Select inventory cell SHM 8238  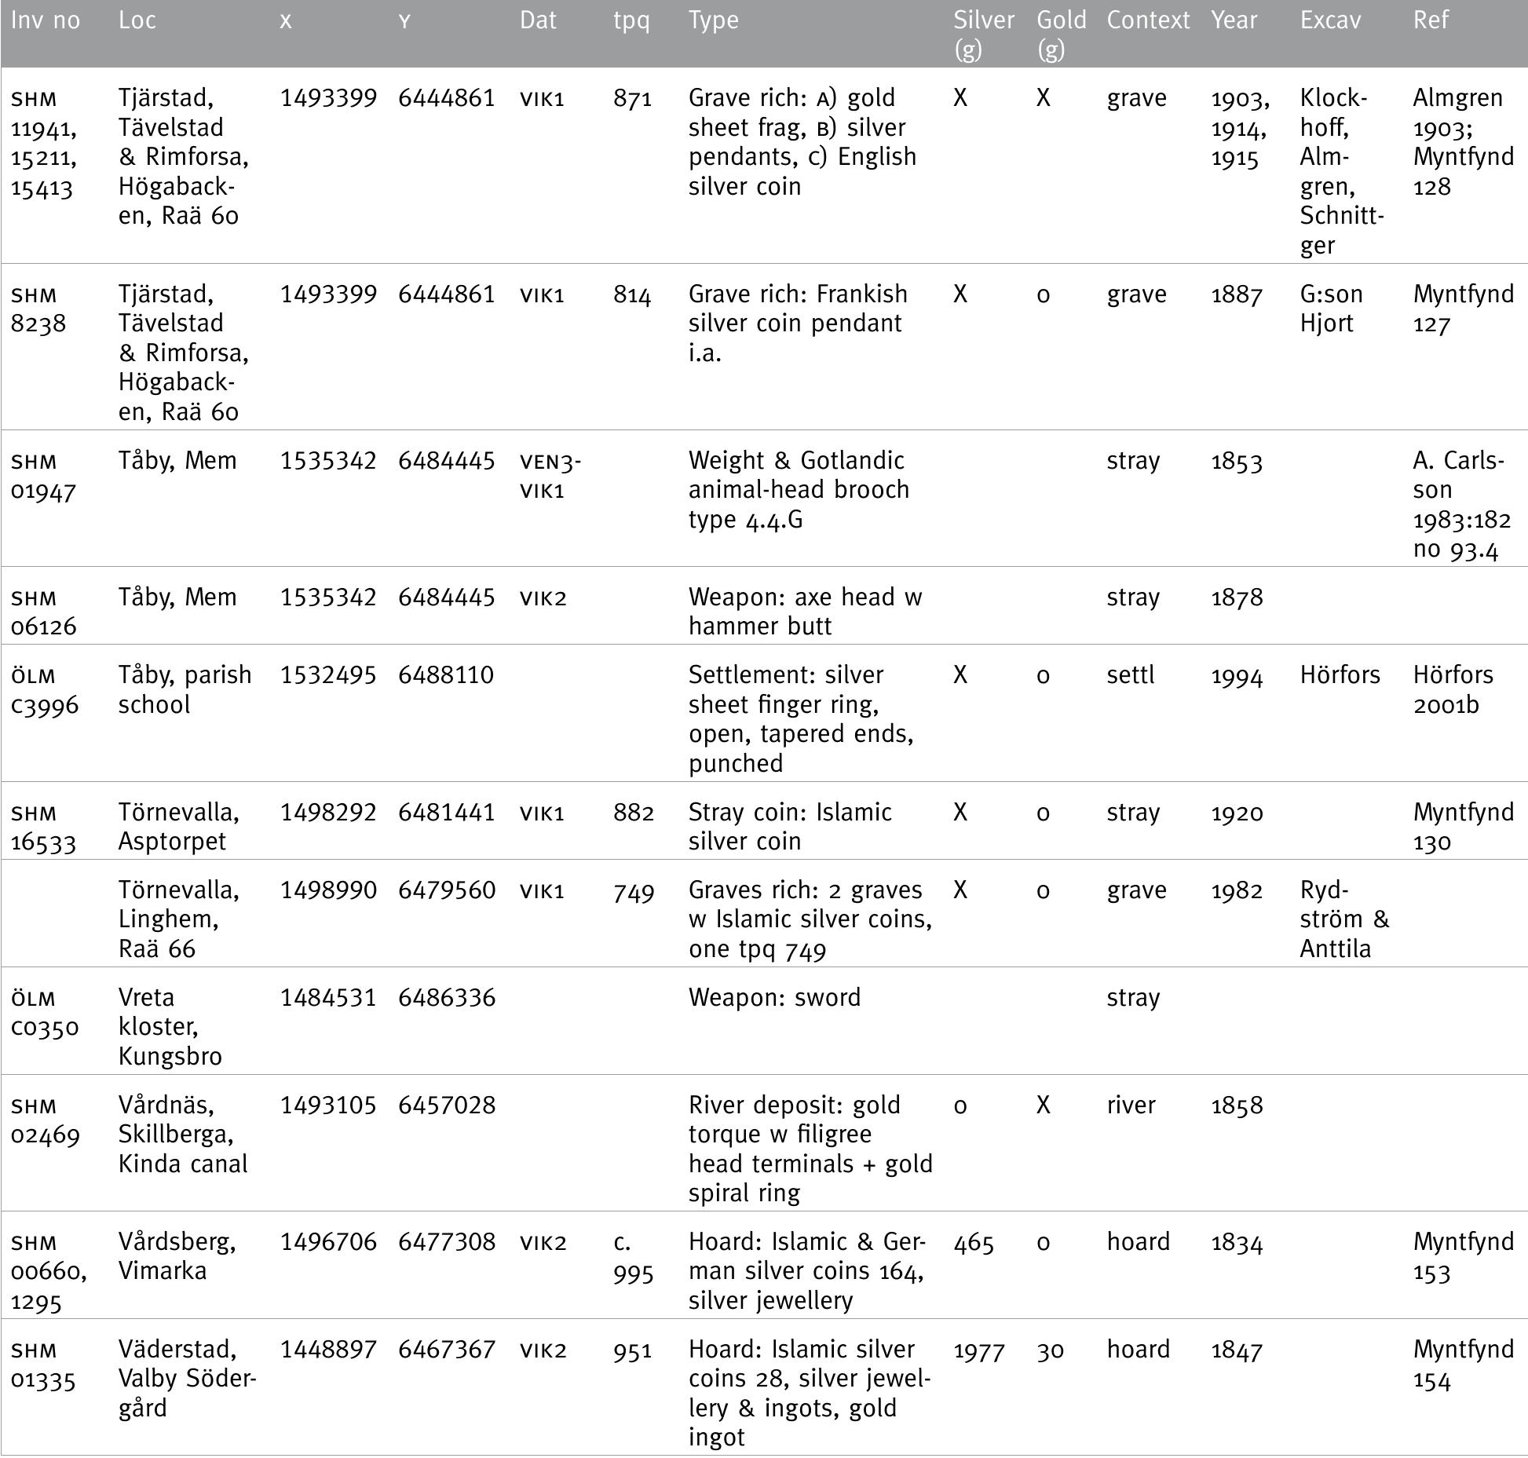(x=38, y=309)
